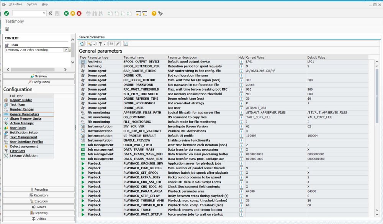This screenshot has height=224, width=383.
Task: Open the Filter Sets link
Action: coord(18,152)
